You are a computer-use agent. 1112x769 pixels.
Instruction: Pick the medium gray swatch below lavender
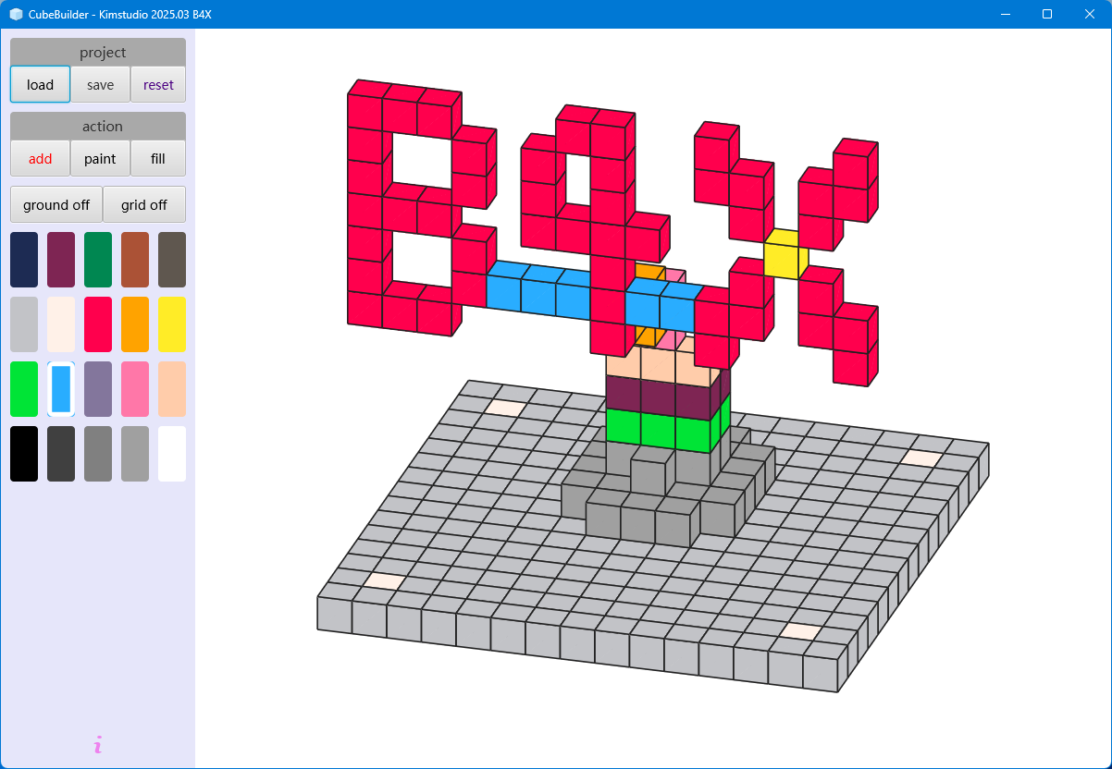click(98, 454)
